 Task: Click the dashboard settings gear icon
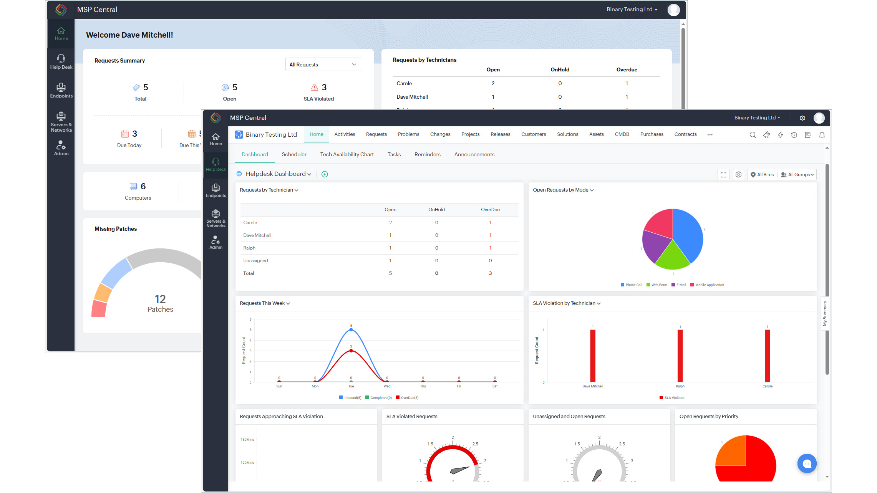click(x=738, y=175)
